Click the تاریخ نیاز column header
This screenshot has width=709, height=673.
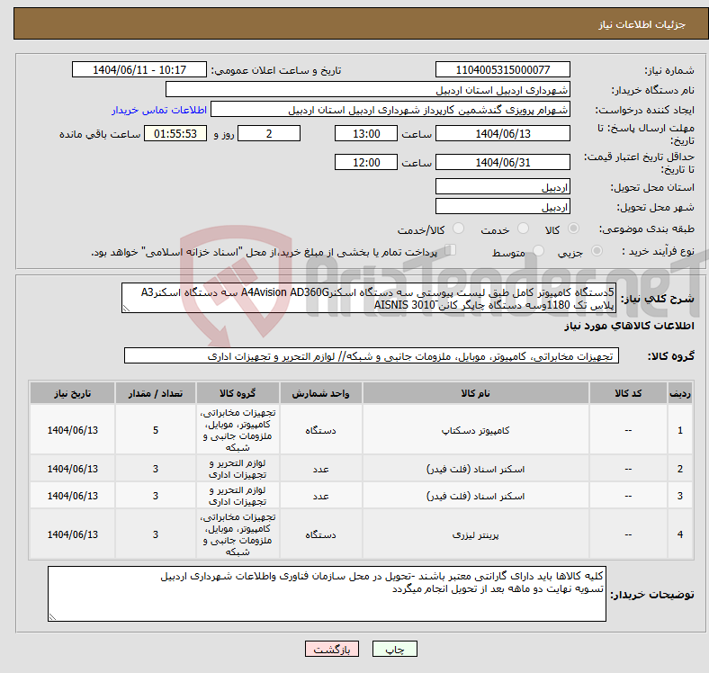[73, 393]
